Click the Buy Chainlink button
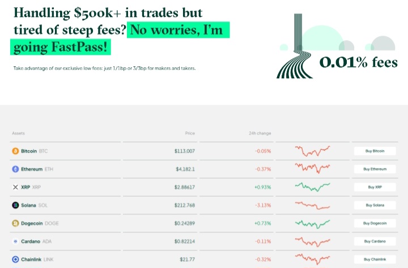The width and height of the screenshot is (408, 268). pyautogui.click(x=375, y=260)
